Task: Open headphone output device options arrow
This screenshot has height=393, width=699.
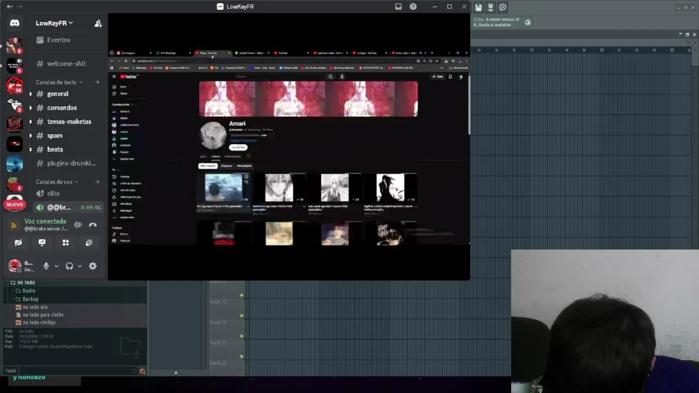Action: coord(79,266)
